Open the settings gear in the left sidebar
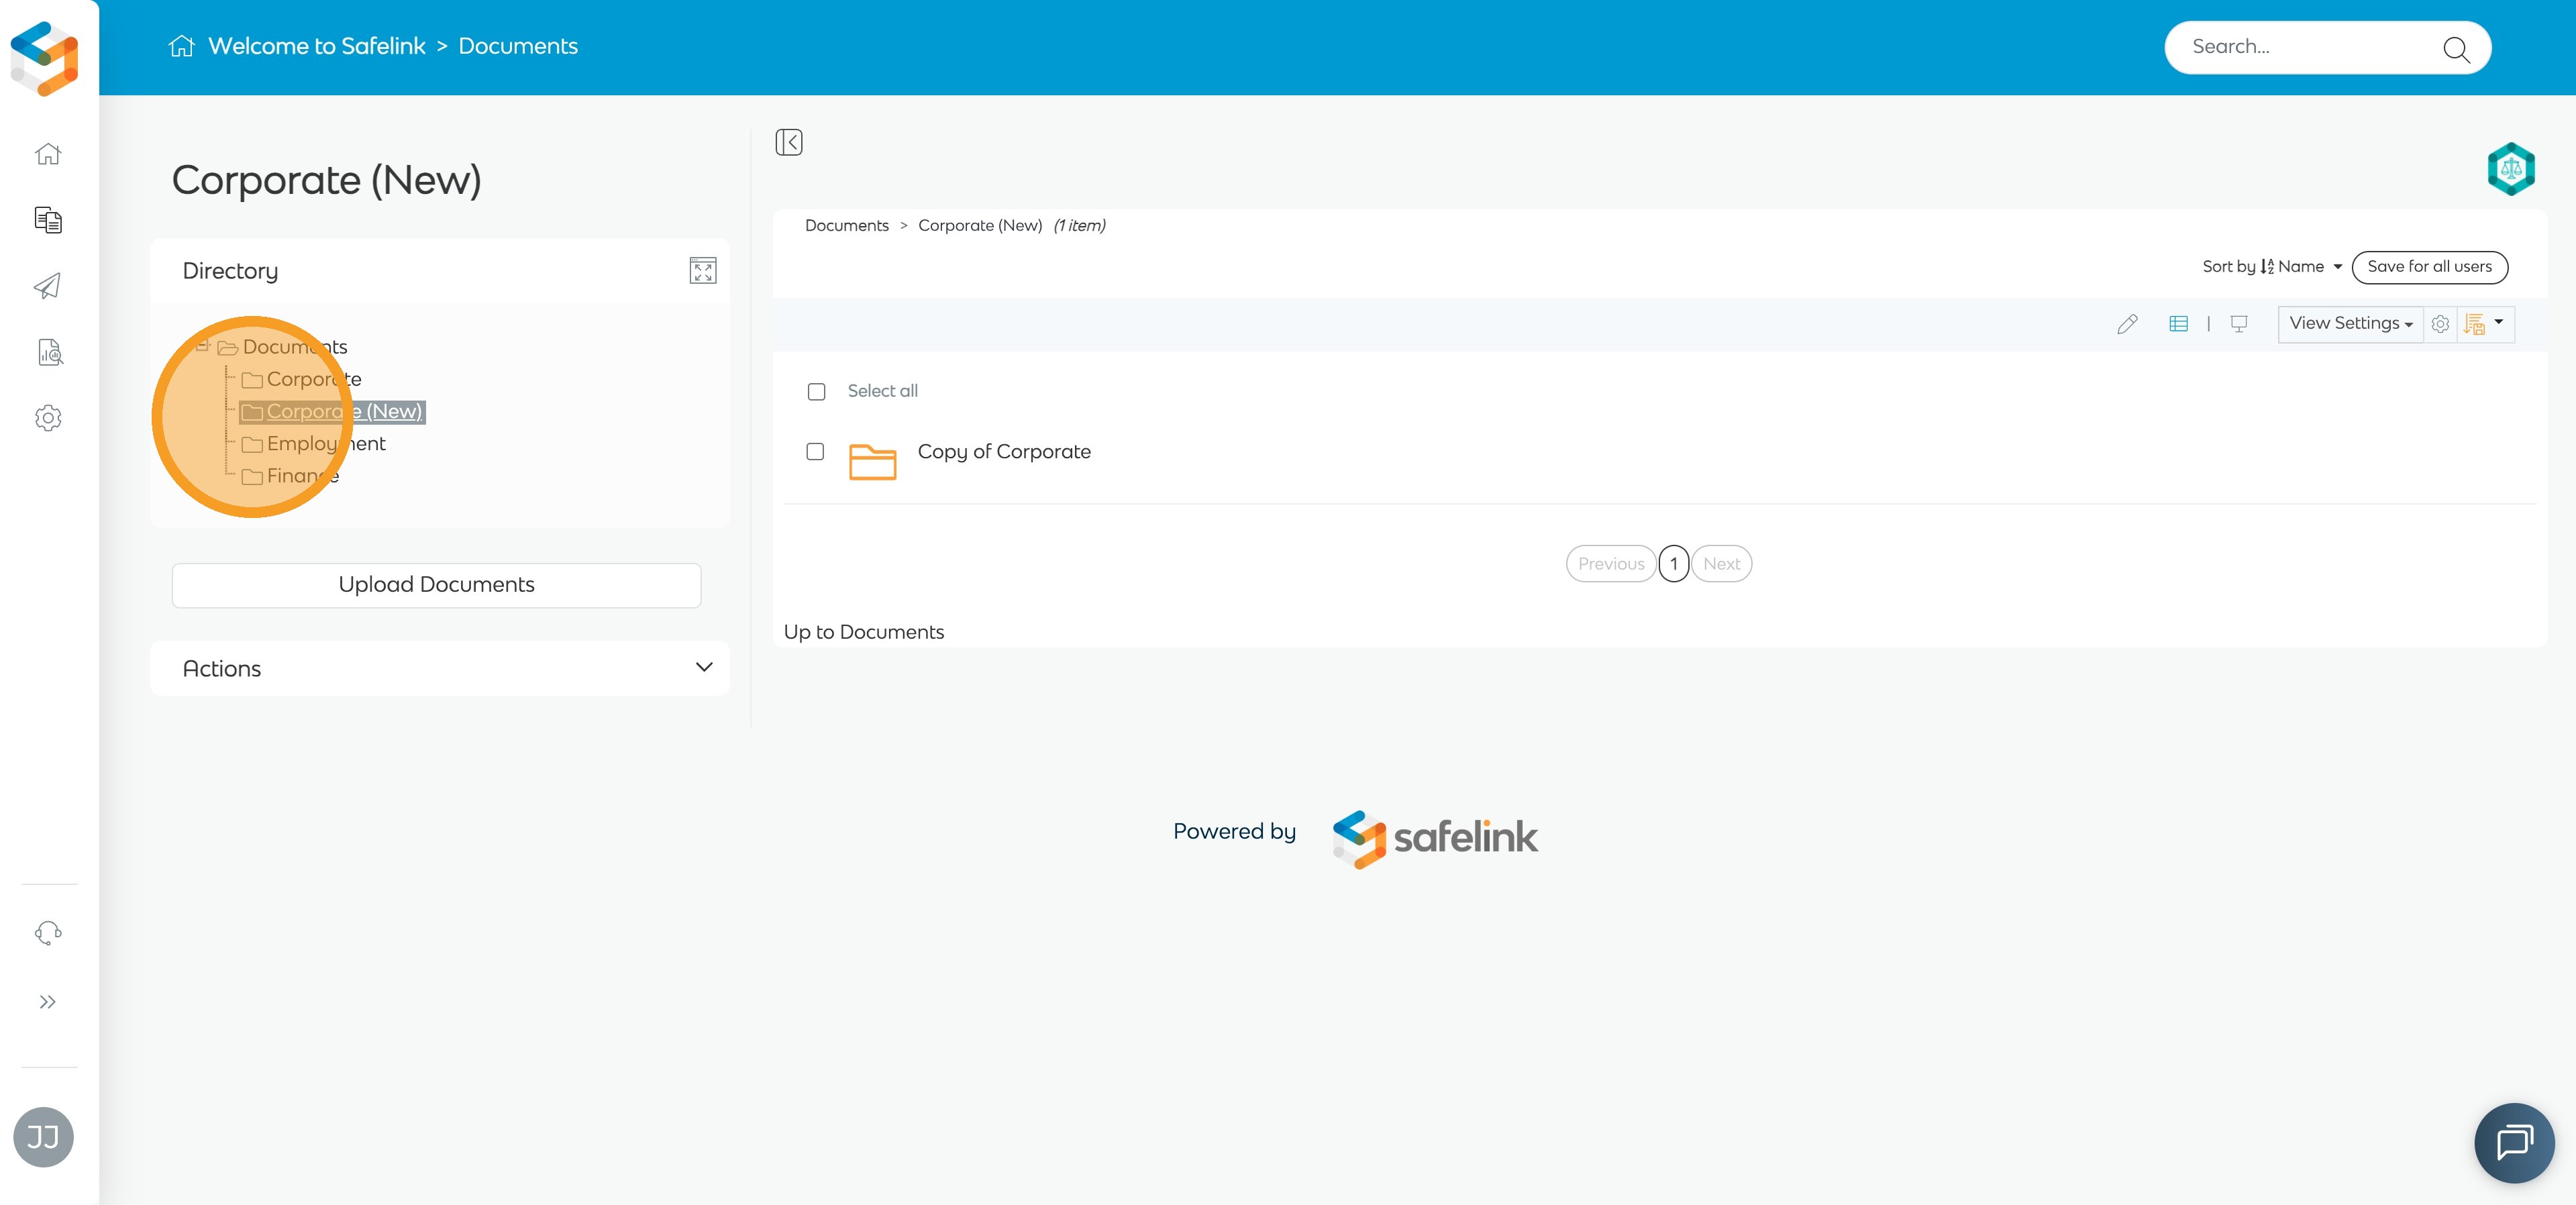The width and height of the screenshot is (2576, 1205). pos(48,418)
